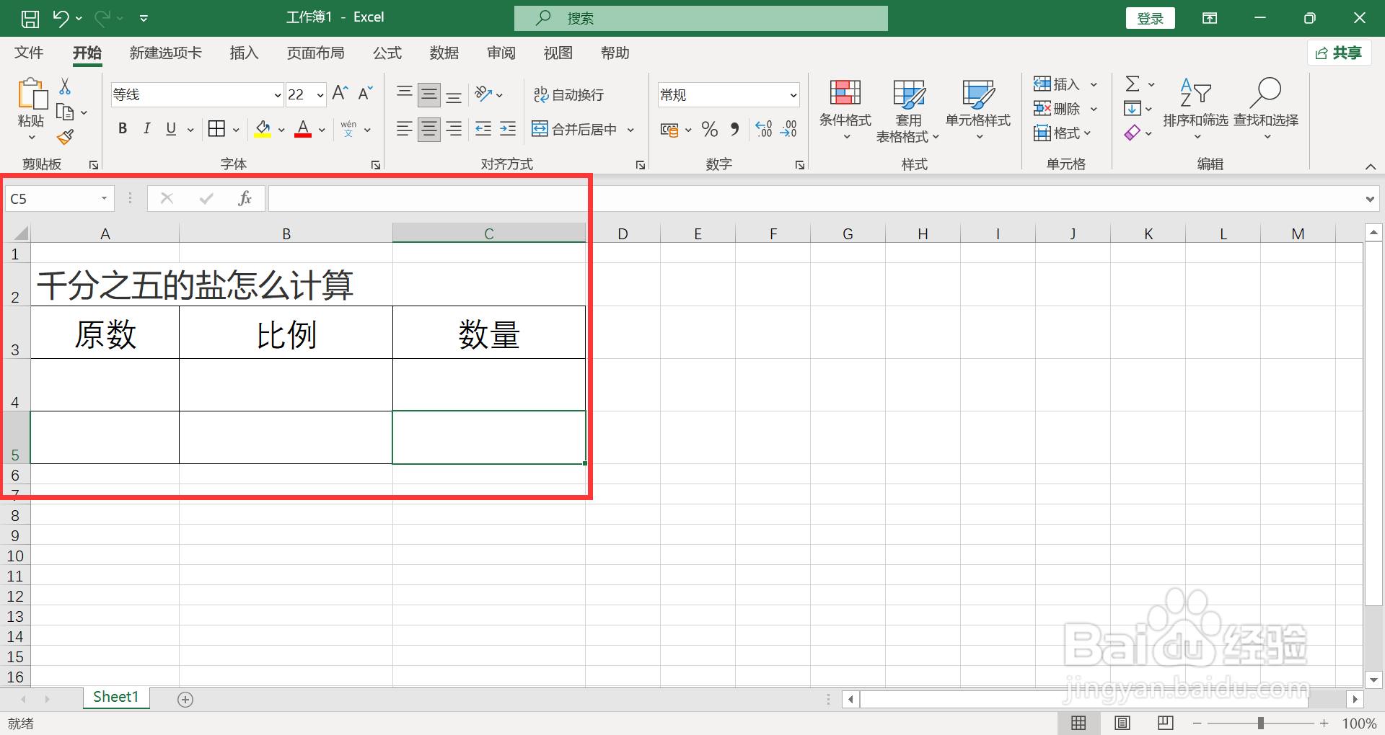Toggle Center horizontal alignment

tap(429, 129)
